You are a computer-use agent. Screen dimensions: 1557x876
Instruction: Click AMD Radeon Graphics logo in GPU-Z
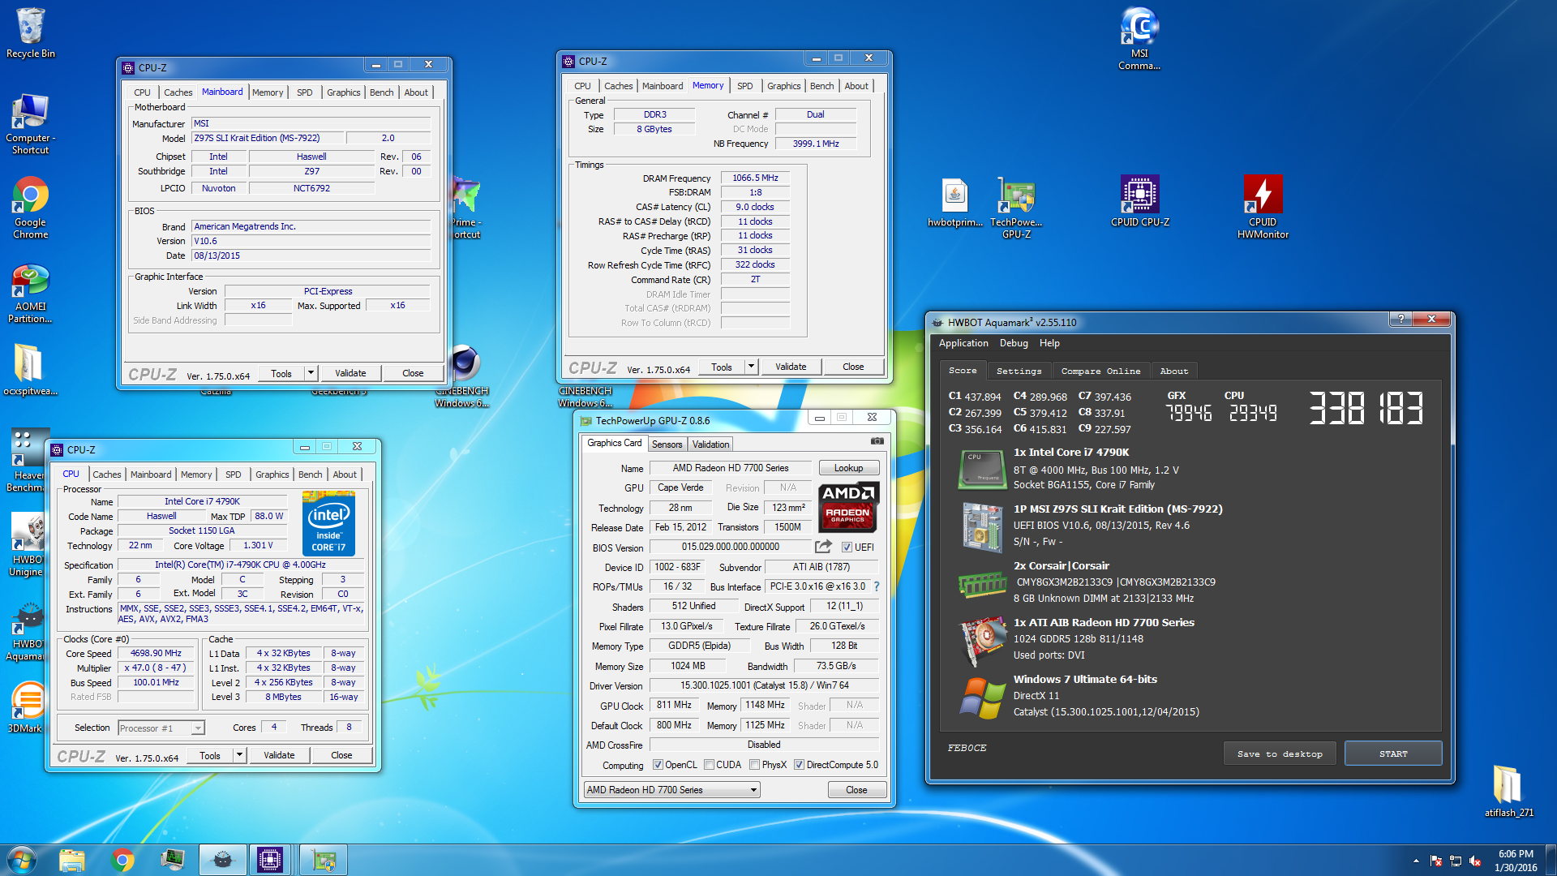848,506
